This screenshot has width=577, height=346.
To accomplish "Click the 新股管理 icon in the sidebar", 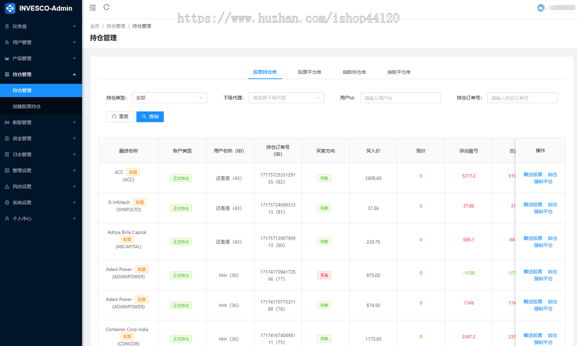I will coord(7,123).
